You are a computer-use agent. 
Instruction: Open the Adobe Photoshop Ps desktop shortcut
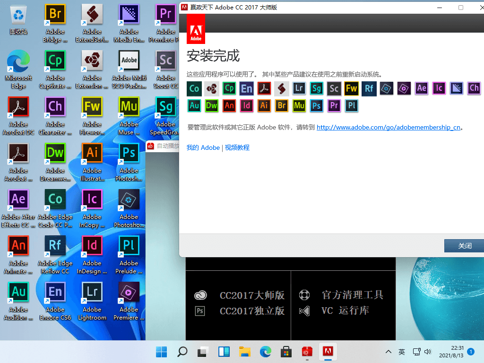[x=129, y=163]
